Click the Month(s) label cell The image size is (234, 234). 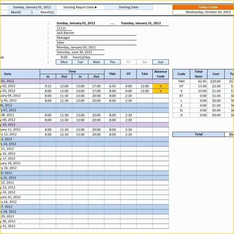tap(47, 12)
